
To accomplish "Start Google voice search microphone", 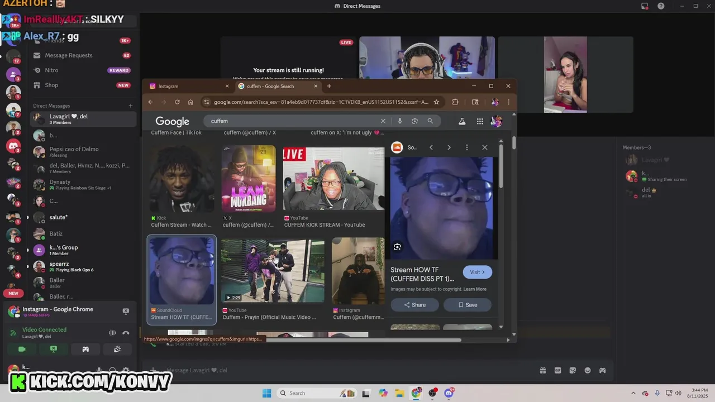I will (399, 121).
